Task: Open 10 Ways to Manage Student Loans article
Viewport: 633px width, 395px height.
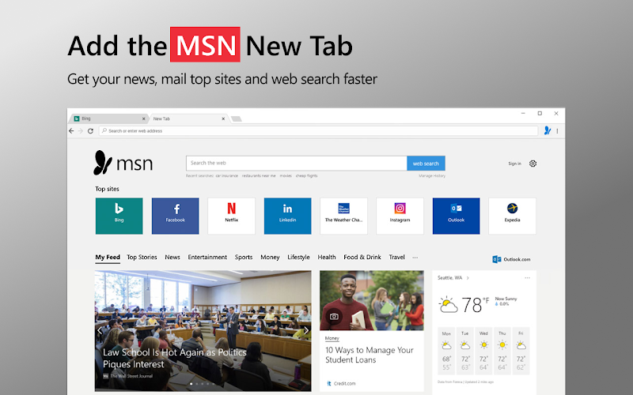Action: [x=370, y=355]
